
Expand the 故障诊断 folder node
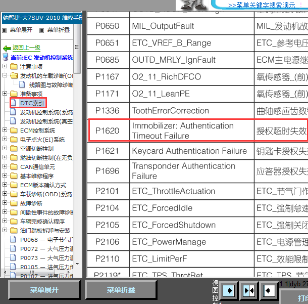point(5,203)
